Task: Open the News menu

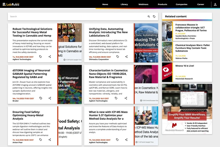Action: click(x=105, y=4)
